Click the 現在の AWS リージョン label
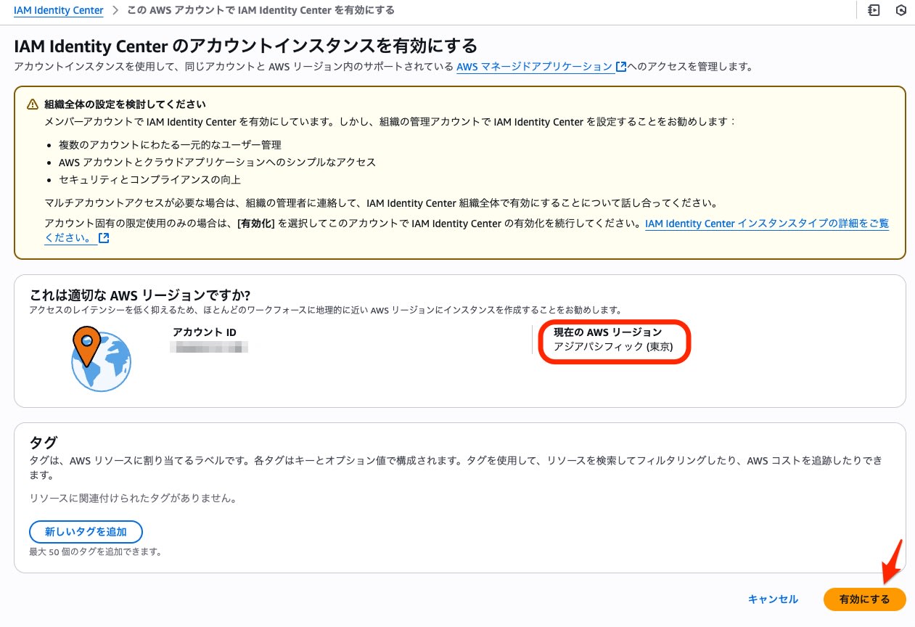This screenshot has height=627, width=915. coord(608,332)
